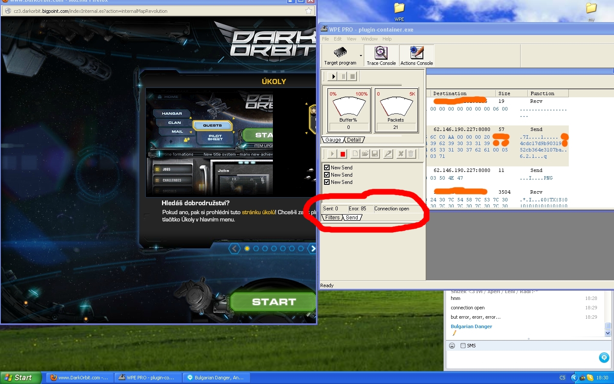This screenshot has width=614, height=384.
Task: Go to previous tutorial slide arrow
Action: (234, 249)
